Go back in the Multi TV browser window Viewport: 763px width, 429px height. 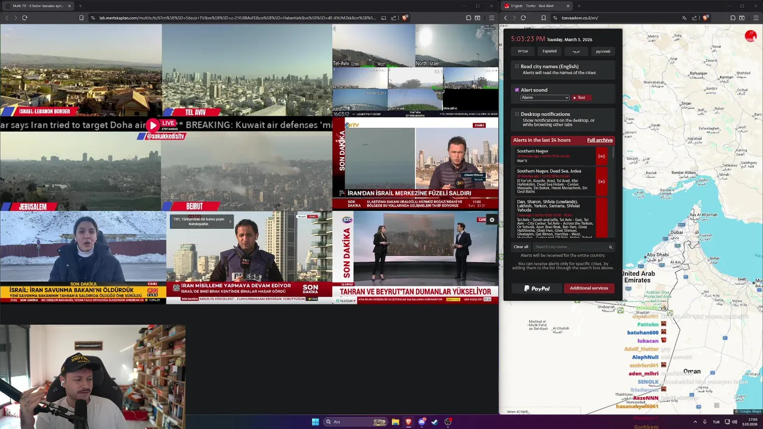[7, 18]
